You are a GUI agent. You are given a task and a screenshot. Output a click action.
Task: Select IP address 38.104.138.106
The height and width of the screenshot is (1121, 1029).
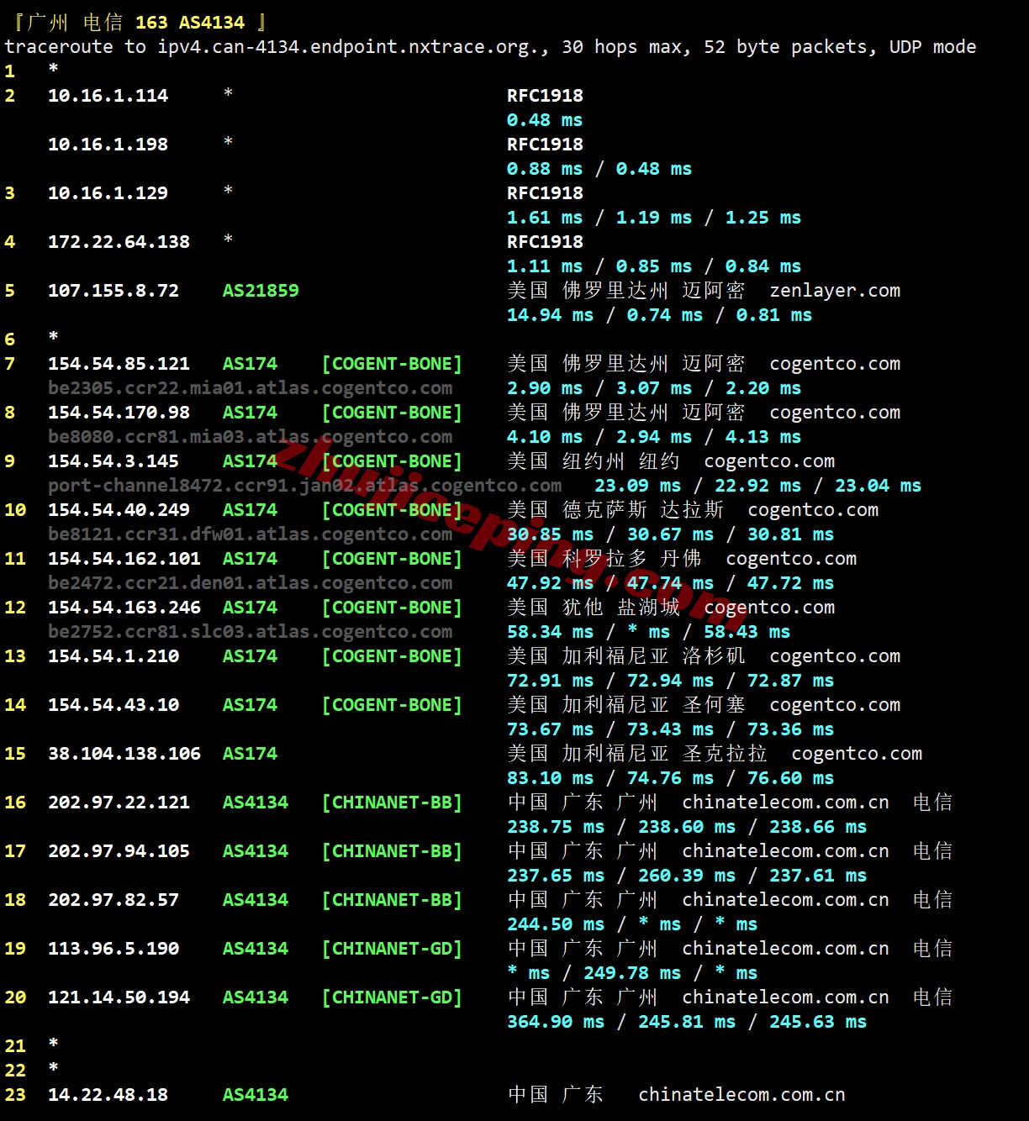coord(124,754)
